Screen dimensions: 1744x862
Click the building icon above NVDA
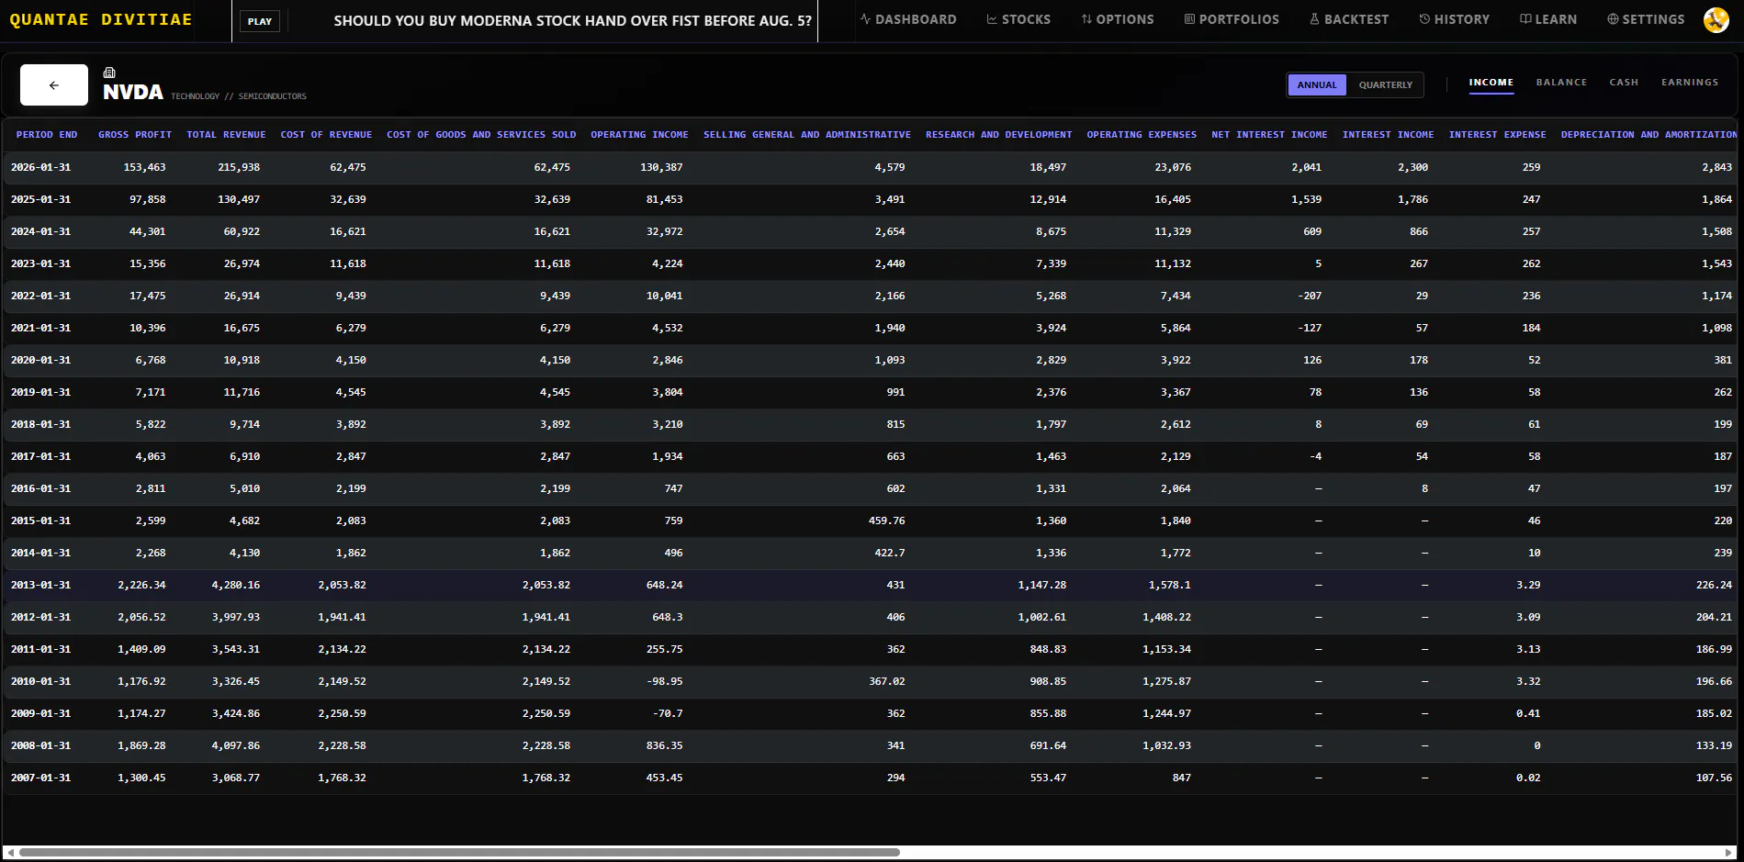pyautogui.click(x=109, y=73)
